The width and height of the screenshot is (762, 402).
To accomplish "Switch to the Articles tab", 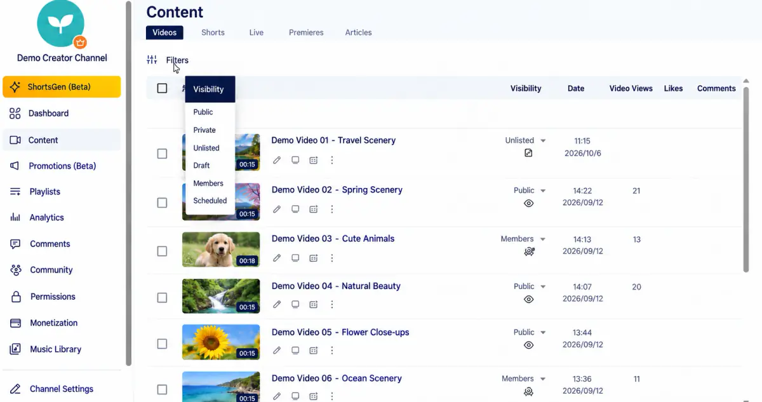I will pyautogui.click(x=359, y=32).
